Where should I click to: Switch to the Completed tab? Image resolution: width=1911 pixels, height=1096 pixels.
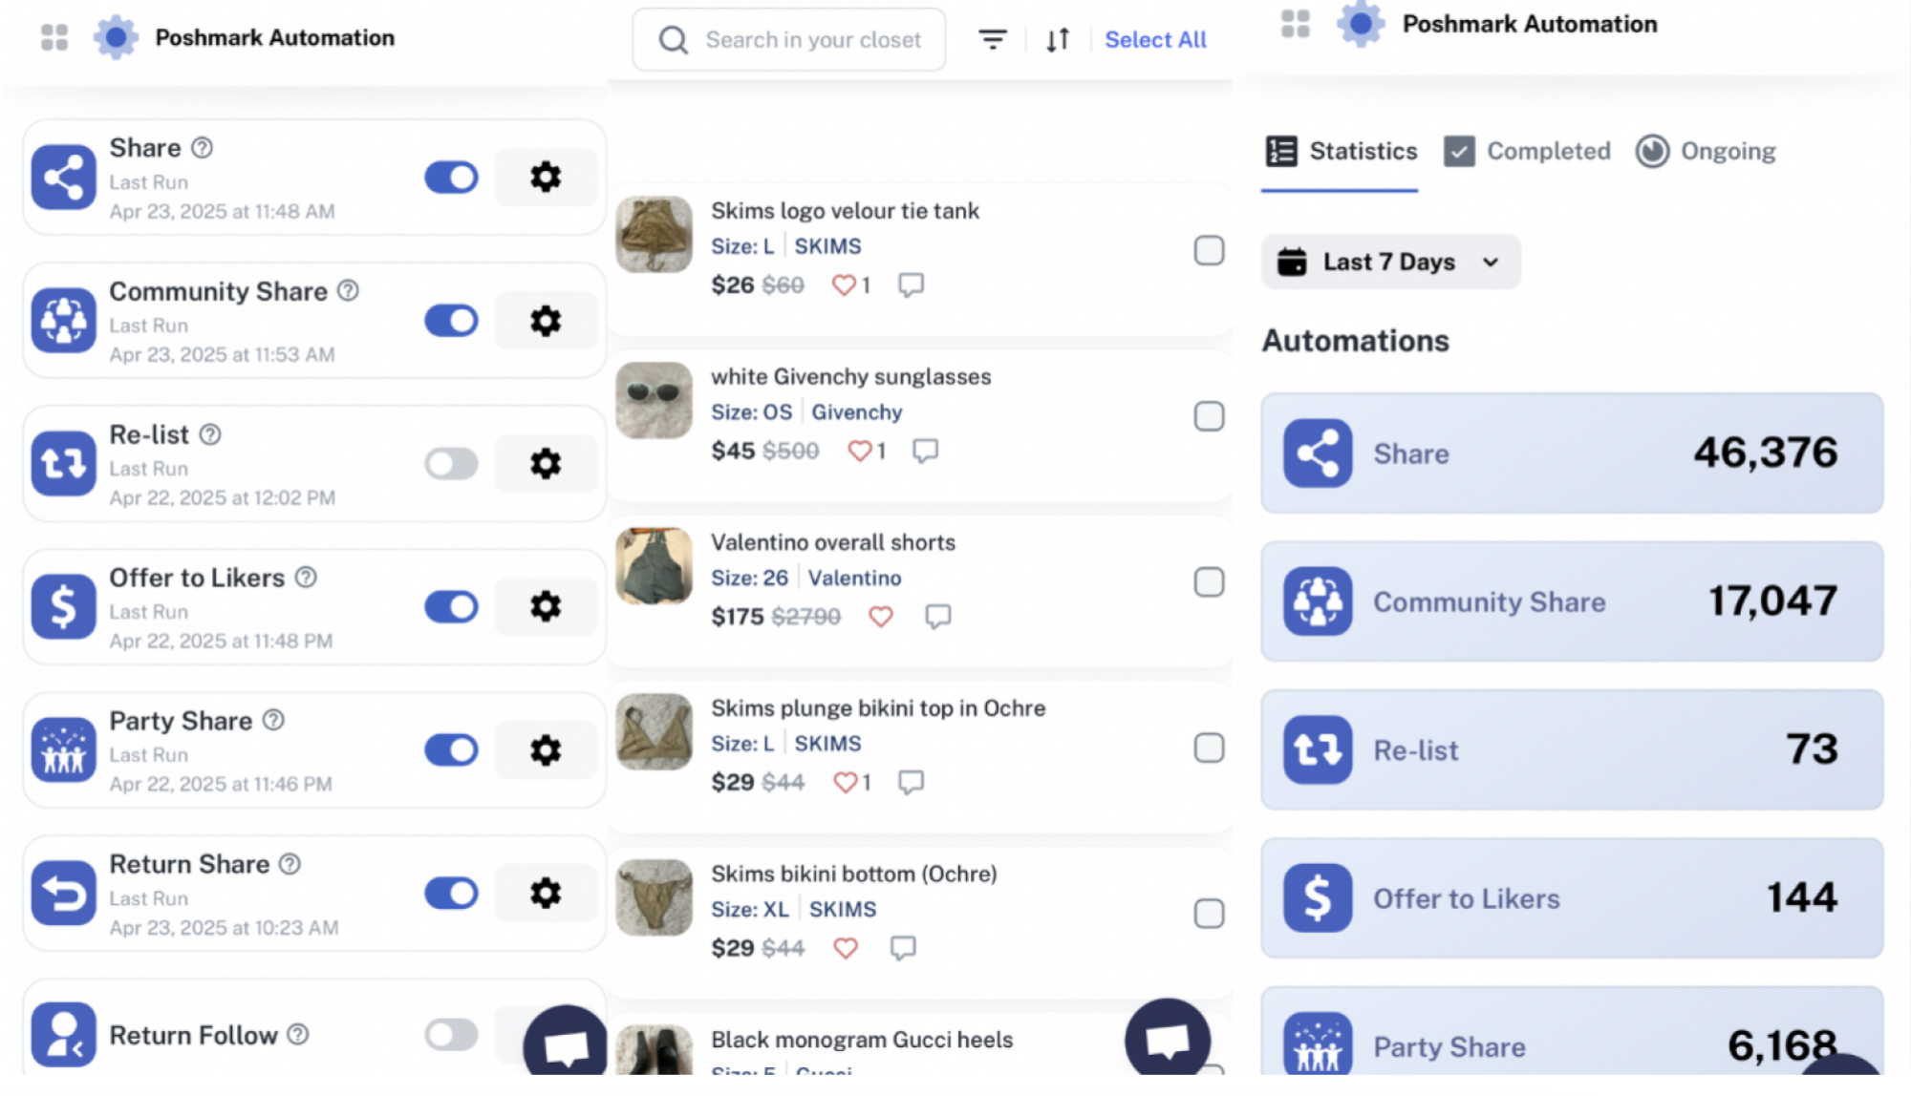[1527, 152]
